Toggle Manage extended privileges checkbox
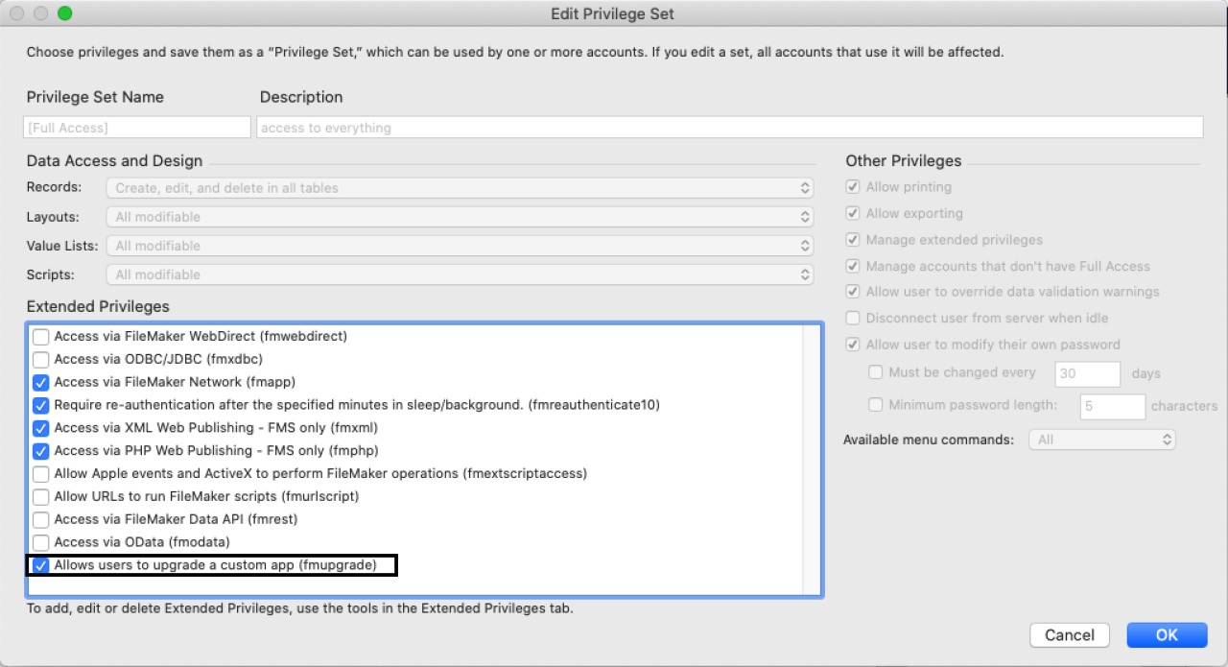 click(853, 240)
